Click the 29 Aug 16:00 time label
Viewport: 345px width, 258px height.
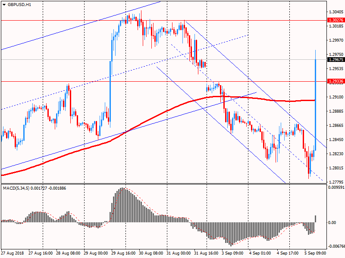tap(123, 253)
